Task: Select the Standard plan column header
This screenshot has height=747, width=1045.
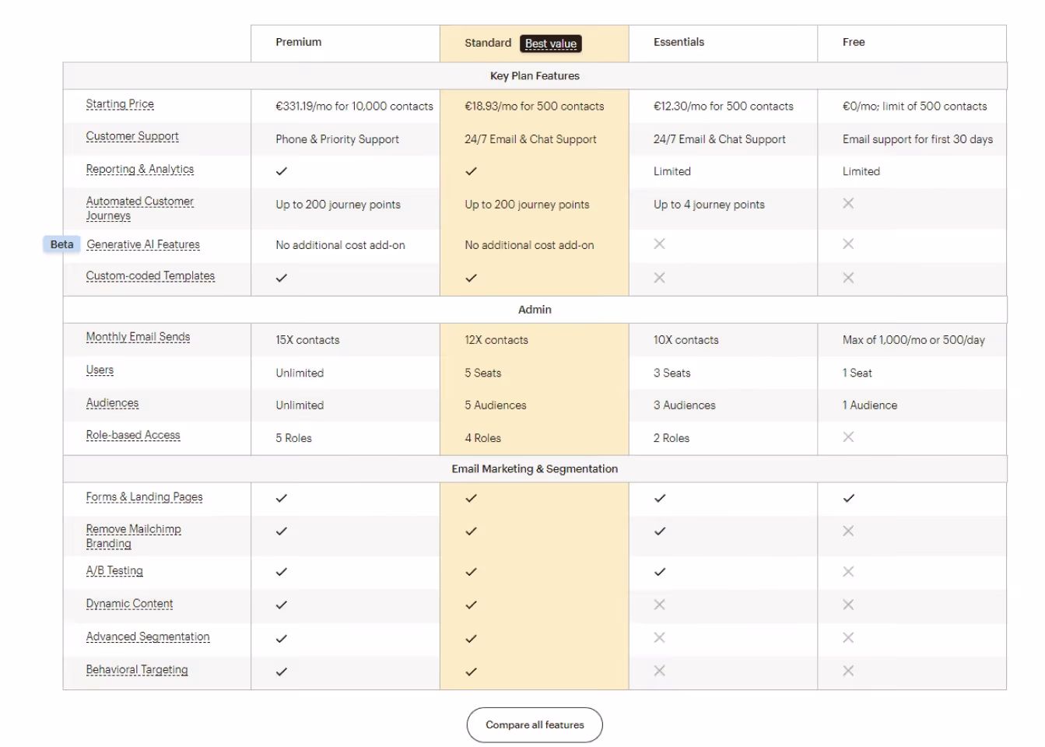Action: pyautogui.click(x=535, y=43)
